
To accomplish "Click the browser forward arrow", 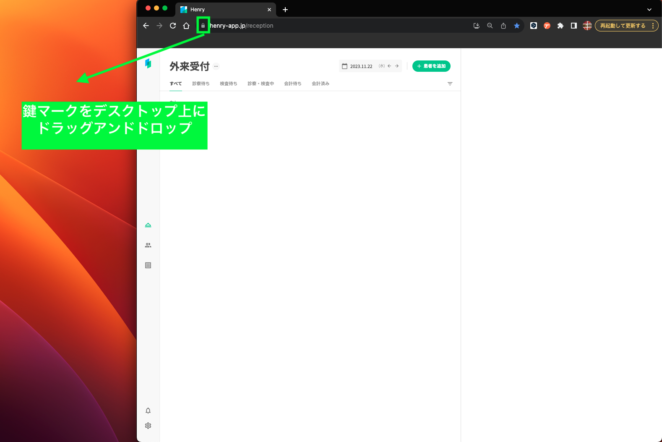I will [159, 26].
